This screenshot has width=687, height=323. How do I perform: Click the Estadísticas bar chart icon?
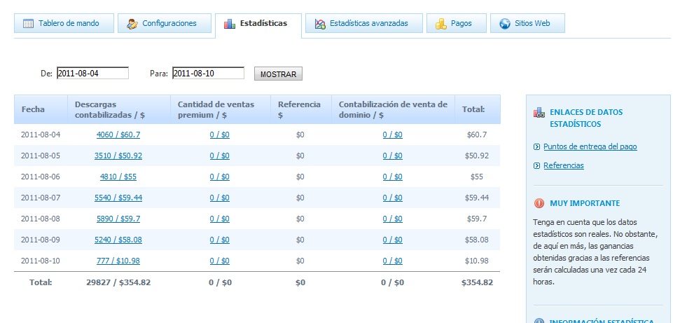[230, 24]
